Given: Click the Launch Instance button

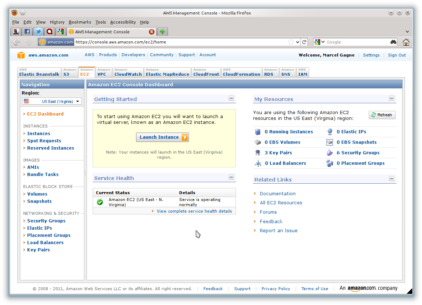Looking at the screenshot, I should tap(162, 137).
